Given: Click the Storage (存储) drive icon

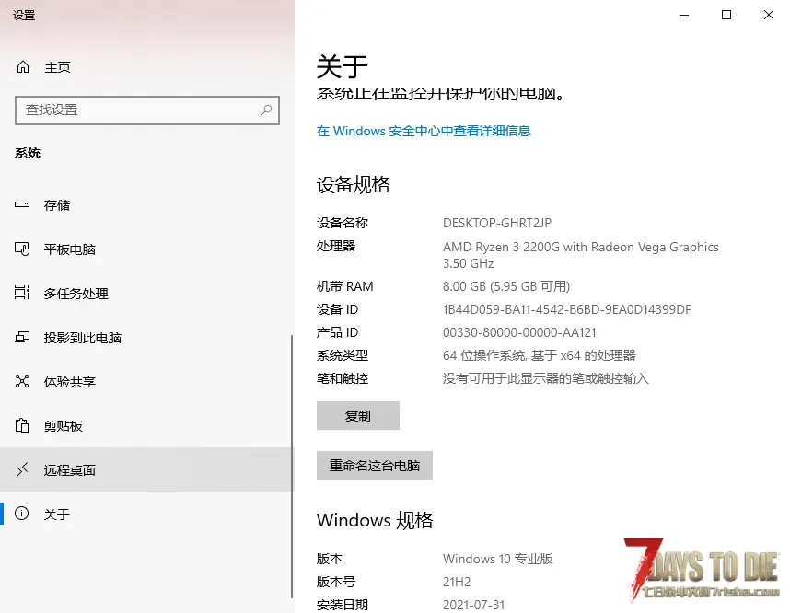Looking at the screenshot, I should (x=23, y=205).
